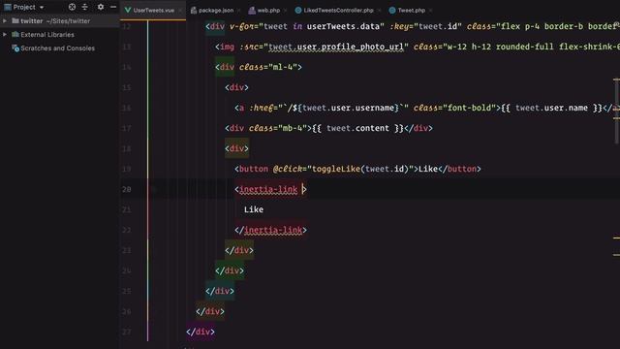Click the closing inertia-link tag
Screen dimensions: 620x349
coord(271,231)
